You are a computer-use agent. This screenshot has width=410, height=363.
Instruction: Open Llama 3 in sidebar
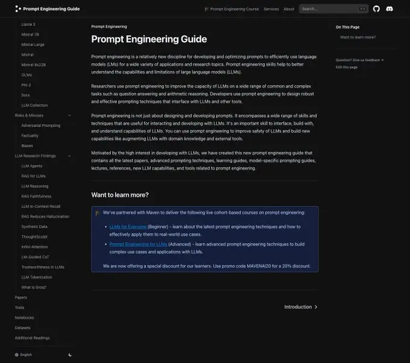pos(28,24)
